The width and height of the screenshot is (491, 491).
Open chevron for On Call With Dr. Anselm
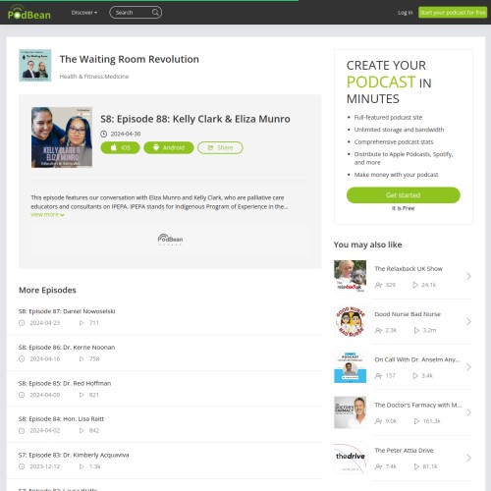pos(468,367)
